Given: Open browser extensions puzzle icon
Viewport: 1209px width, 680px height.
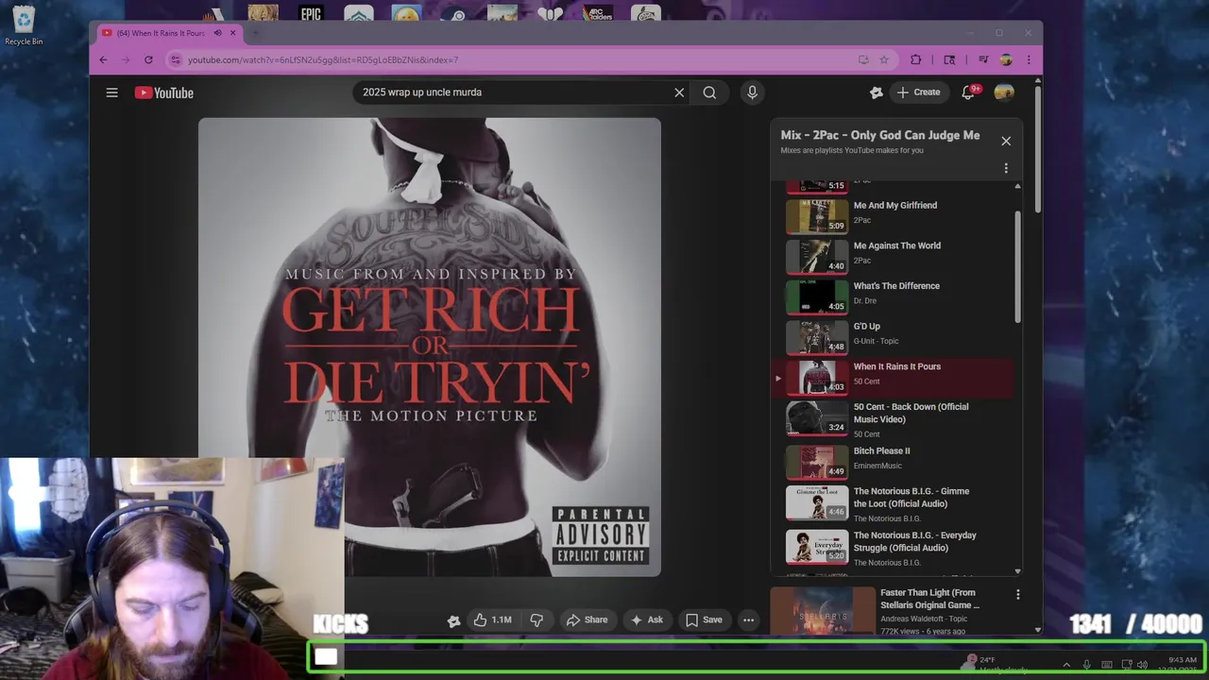Looking at the screenshot, I should [x=915, y=59].
